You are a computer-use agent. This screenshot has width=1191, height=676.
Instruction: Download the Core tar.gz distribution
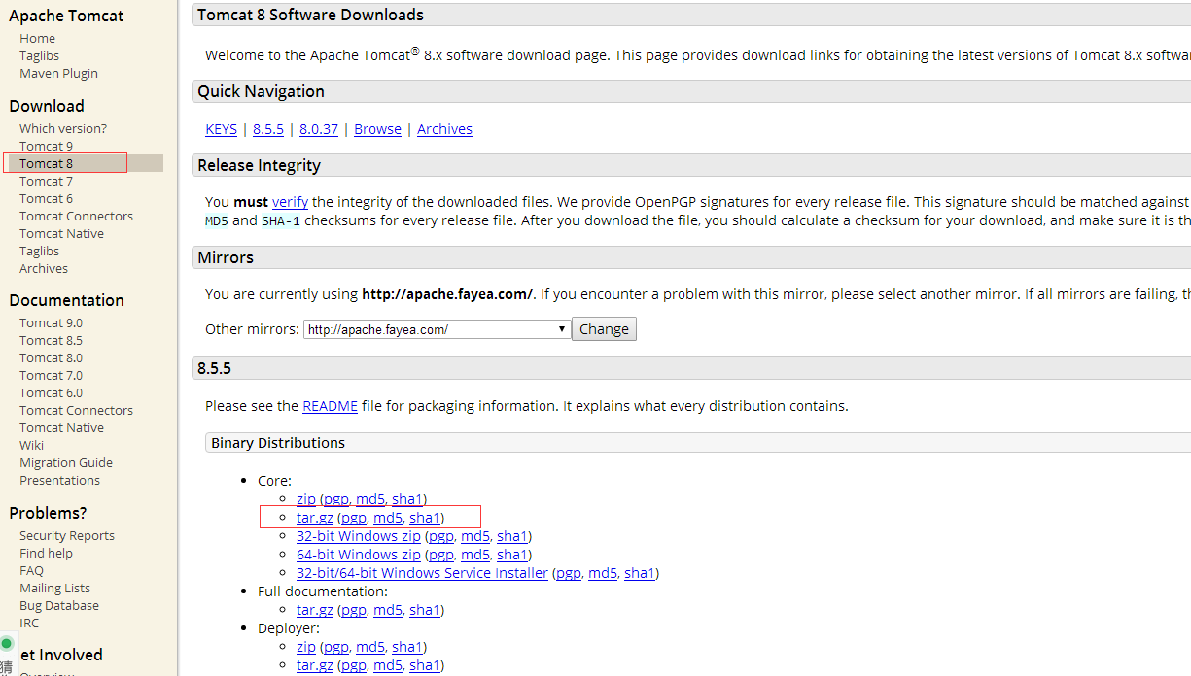pyautogui.click(x=314, y=518)
